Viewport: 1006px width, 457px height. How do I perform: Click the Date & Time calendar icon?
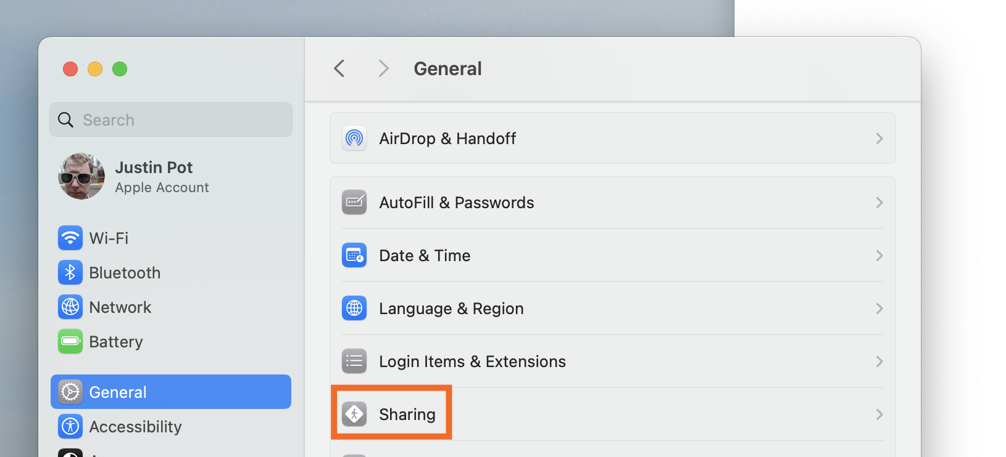[354, 255]
